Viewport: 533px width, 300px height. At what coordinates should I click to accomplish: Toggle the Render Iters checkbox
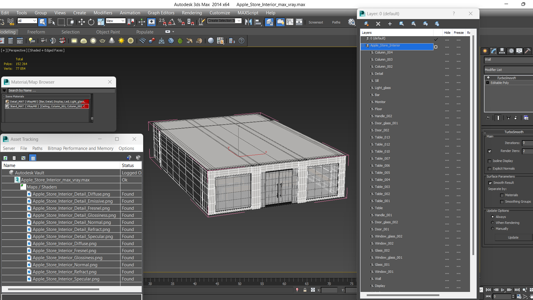click(x=489, y=151)
